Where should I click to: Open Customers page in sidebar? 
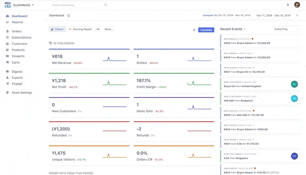coord(19,44)
